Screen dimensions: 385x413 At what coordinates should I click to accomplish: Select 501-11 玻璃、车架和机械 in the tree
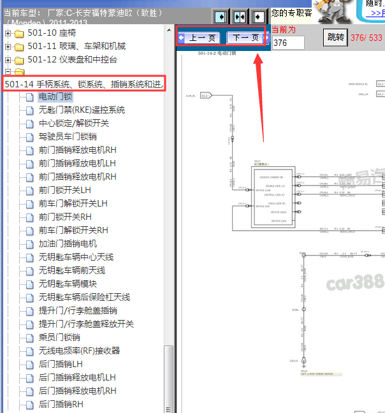[x=76, y=47]
